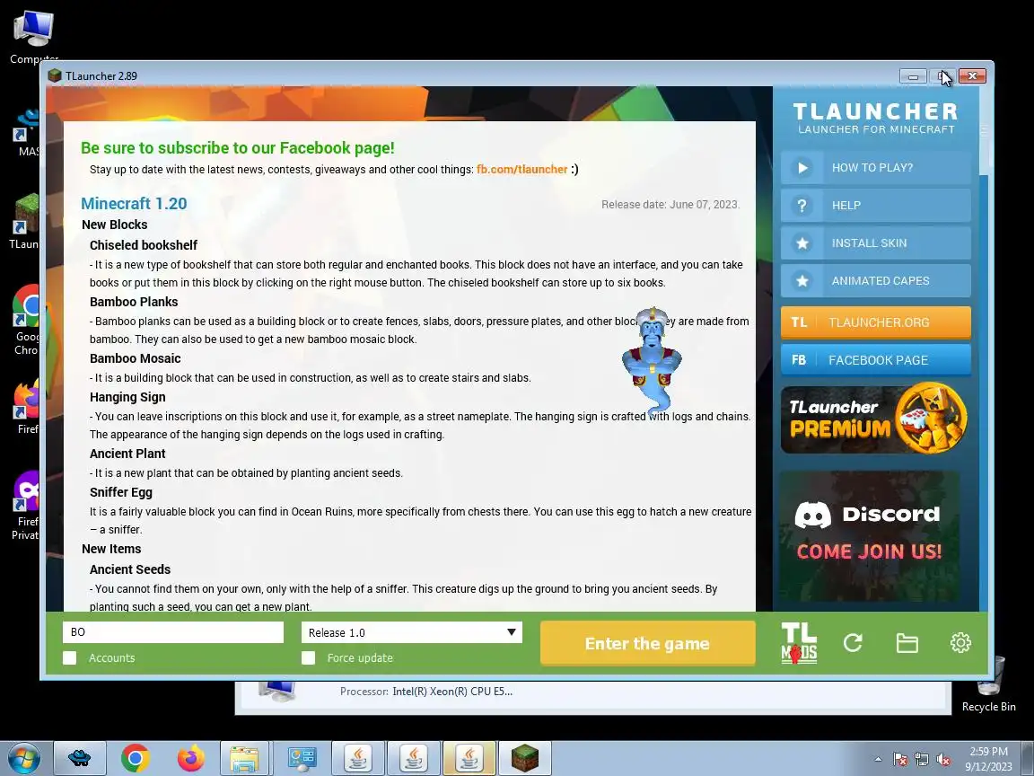Open the game folder icon
Viewport: 1034px width, 776px height.
click(x=907, y=643)
